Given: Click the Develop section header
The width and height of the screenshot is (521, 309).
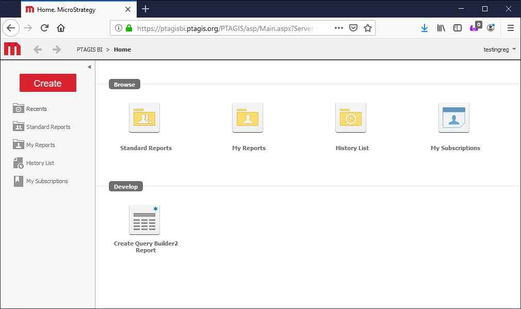Looking at the screenshot, I should [x=126, y=186].
